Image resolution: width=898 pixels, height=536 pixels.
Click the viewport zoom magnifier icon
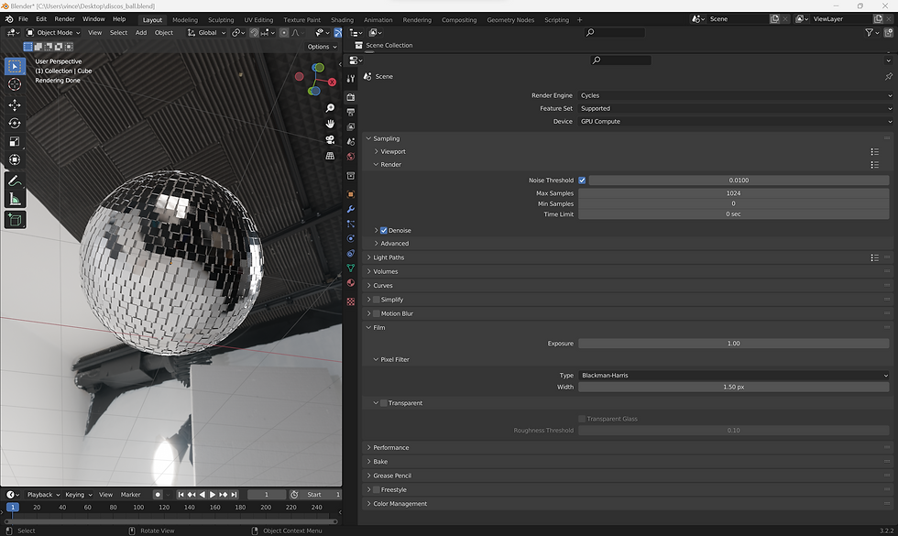[330, 108]
